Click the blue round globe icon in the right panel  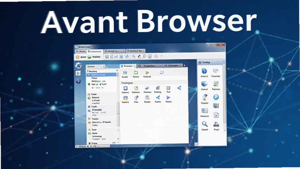216,97
